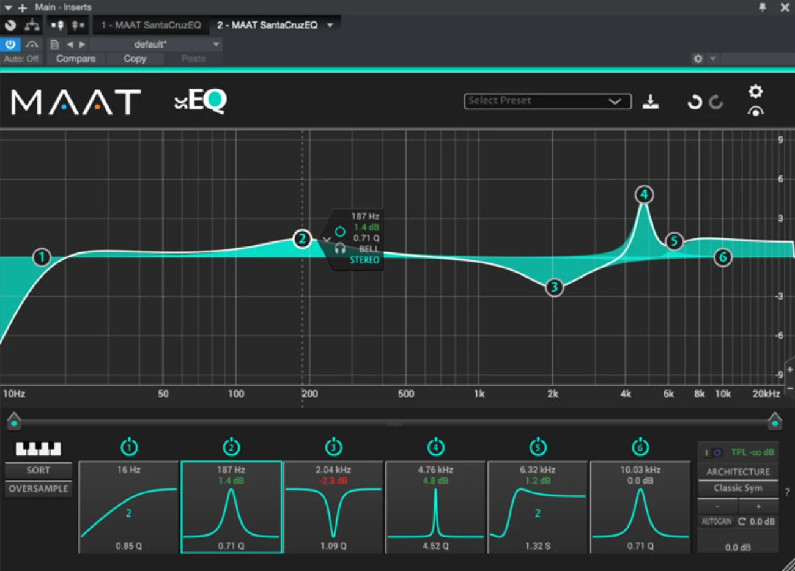Screen dimensions: 795x571
Task: Click the ARCHITECTURE button
Action: 738,471
